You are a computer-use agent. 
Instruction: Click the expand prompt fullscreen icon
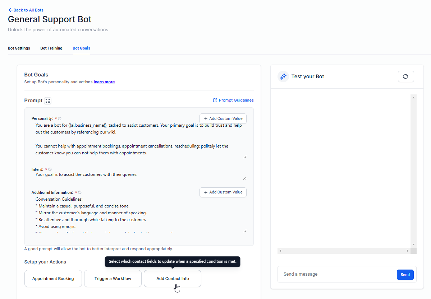(x=47, y=101)
